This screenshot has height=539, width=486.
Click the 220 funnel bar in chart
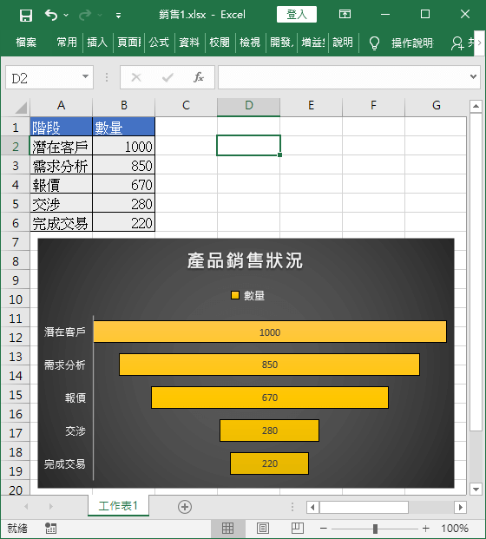[x=269, y=463]
